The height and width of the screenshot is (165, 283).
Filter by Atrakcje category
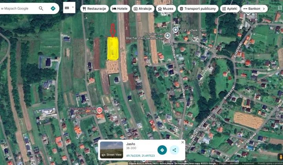143,9
